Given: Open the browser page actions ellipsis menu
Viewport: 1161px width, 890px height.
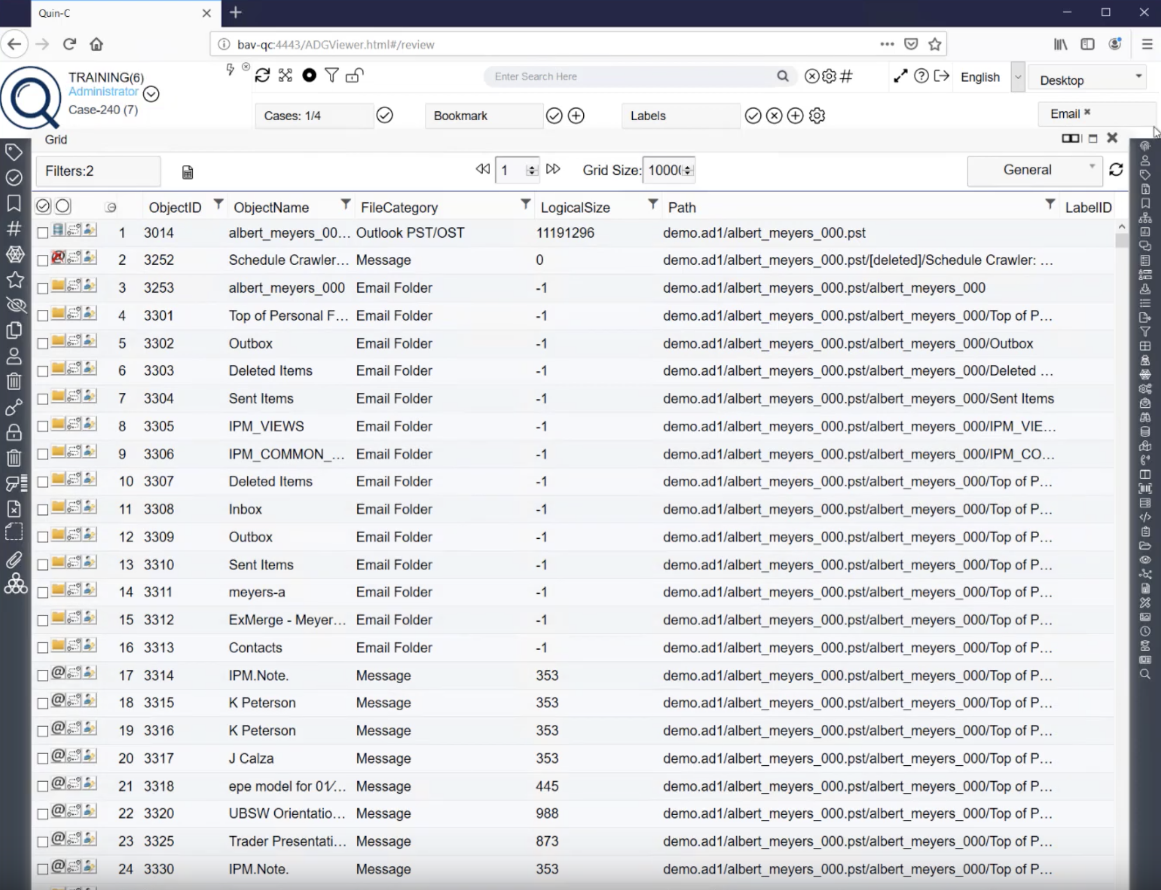Looking at the screenshot, I should (887, 44).
